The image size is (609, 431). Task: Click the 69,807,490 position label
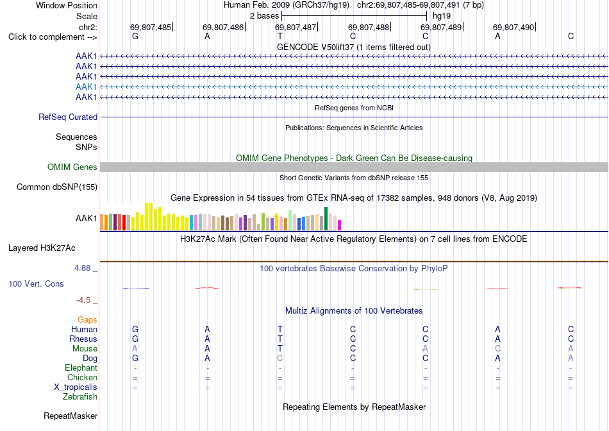[513, 27]
